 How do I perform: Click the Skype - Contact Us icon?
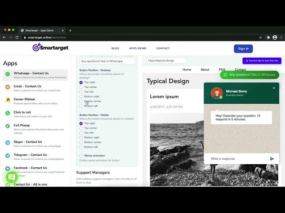pos(8,142)
